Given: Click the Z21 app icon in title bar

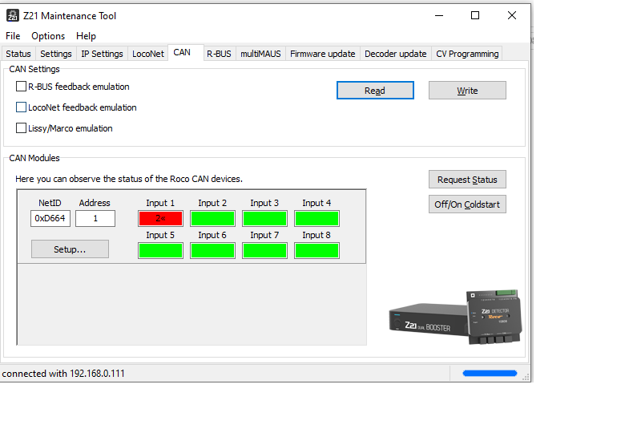Looking at the screenshot, I should pyautogui.click(x=13, y=16).
